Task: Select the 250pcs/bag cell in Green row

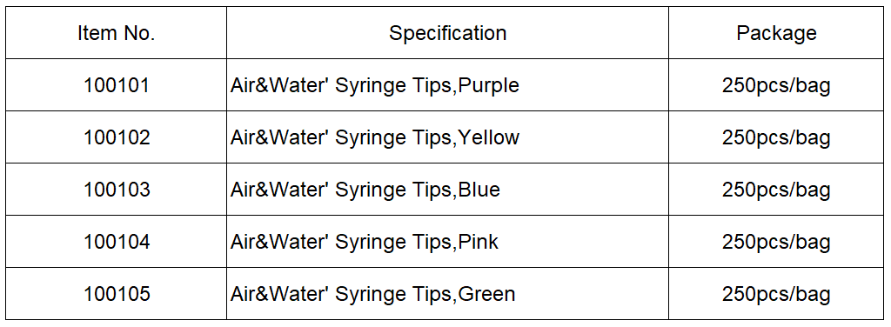Action: pos(776,294)
